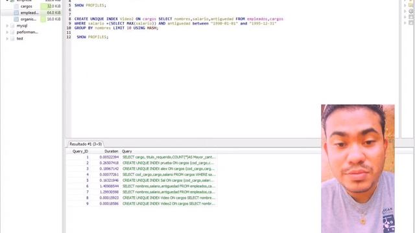Click the mysql database icon
This screenshot has width=415, height=233.
pos(12,26)
